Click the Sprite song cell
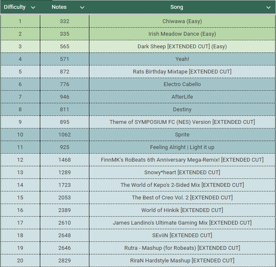 click(x=182, y=135)
